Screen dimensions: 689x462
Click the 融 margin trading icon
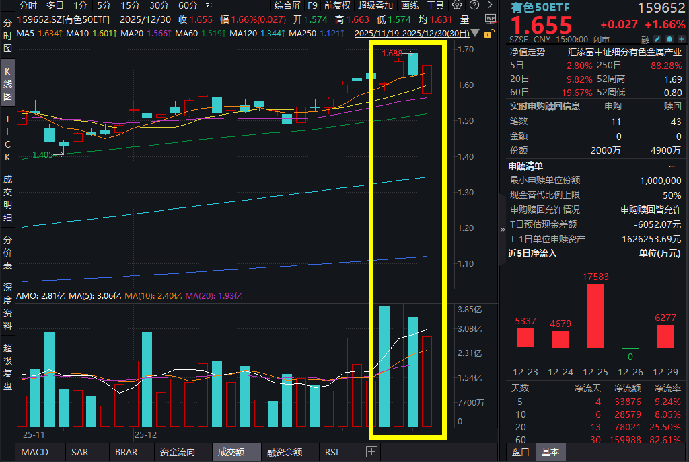point(645,39)
